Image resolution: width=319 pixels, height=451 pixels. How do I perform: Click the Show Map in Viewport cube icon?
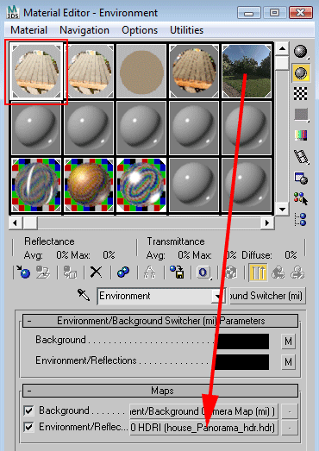pos(231,272)
